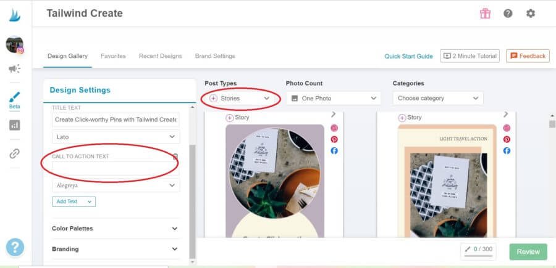Open the Quick Start Guide link

[x=408, y=56]
